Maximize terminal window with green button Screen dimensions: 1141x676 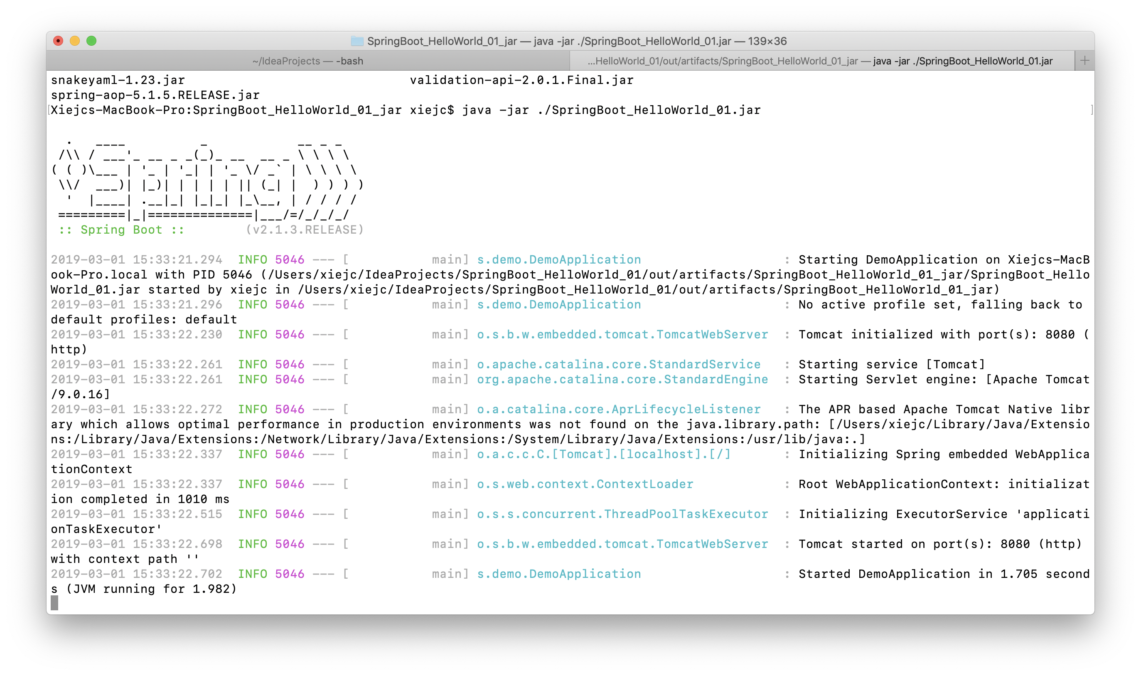tap(91, 41)
